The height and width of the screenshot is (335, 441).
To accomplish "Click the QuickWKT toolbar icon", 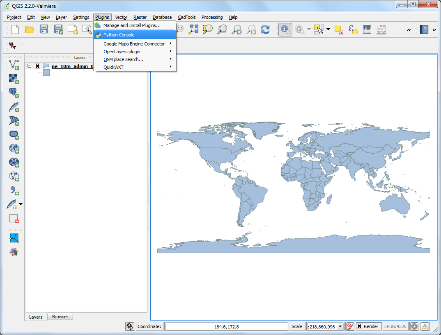I will click(12, 45).
